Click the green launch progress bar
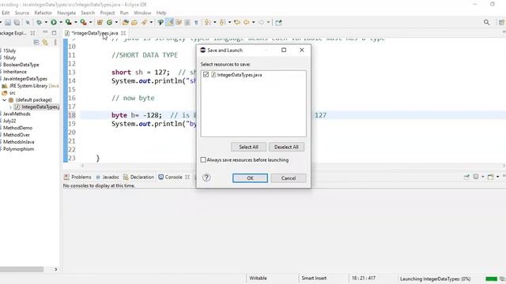The height and width of the screenshot is (284, 506). [x=492, y=278]
